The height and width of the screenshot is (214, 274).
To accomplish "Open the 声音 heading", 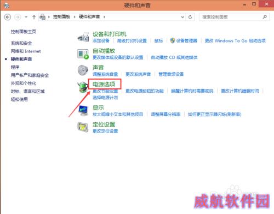I will [98, 68].
